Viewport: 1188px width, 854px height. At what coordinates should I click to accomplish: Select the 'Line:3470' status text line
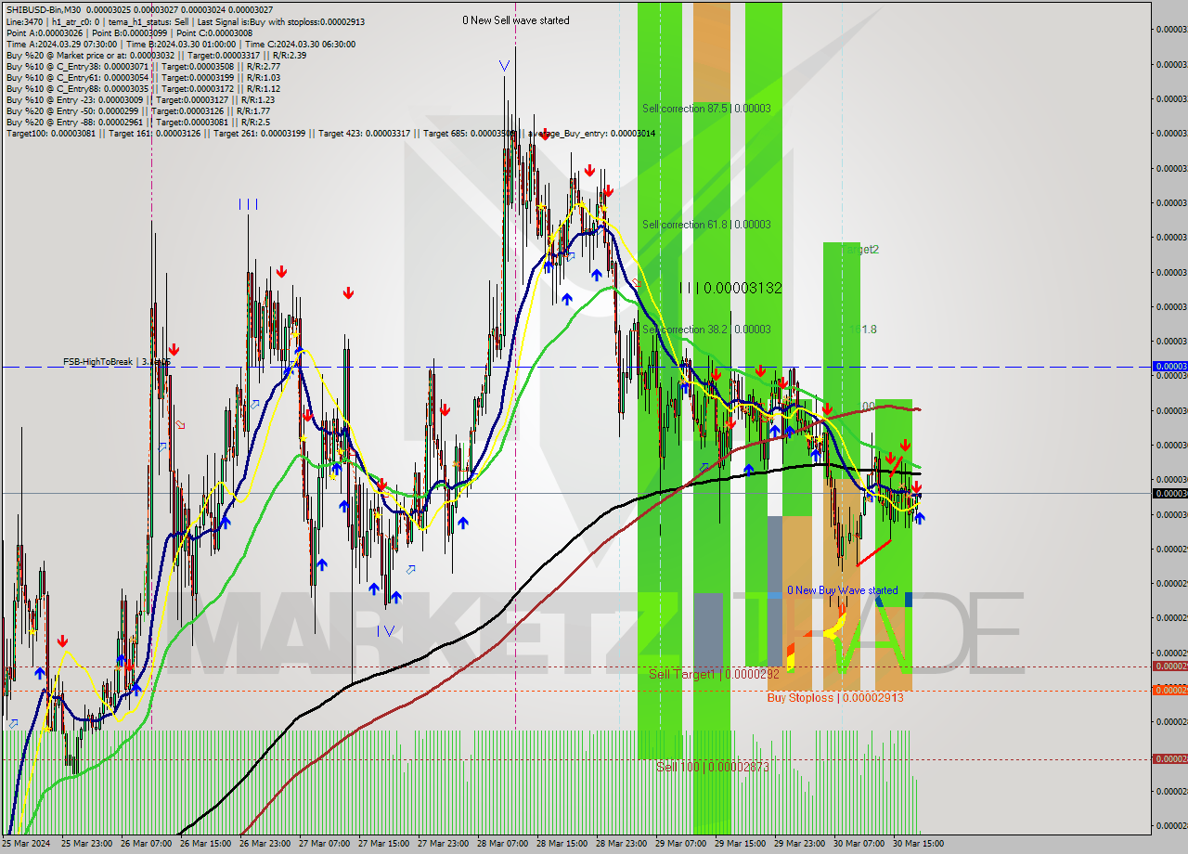pos(185,20)
